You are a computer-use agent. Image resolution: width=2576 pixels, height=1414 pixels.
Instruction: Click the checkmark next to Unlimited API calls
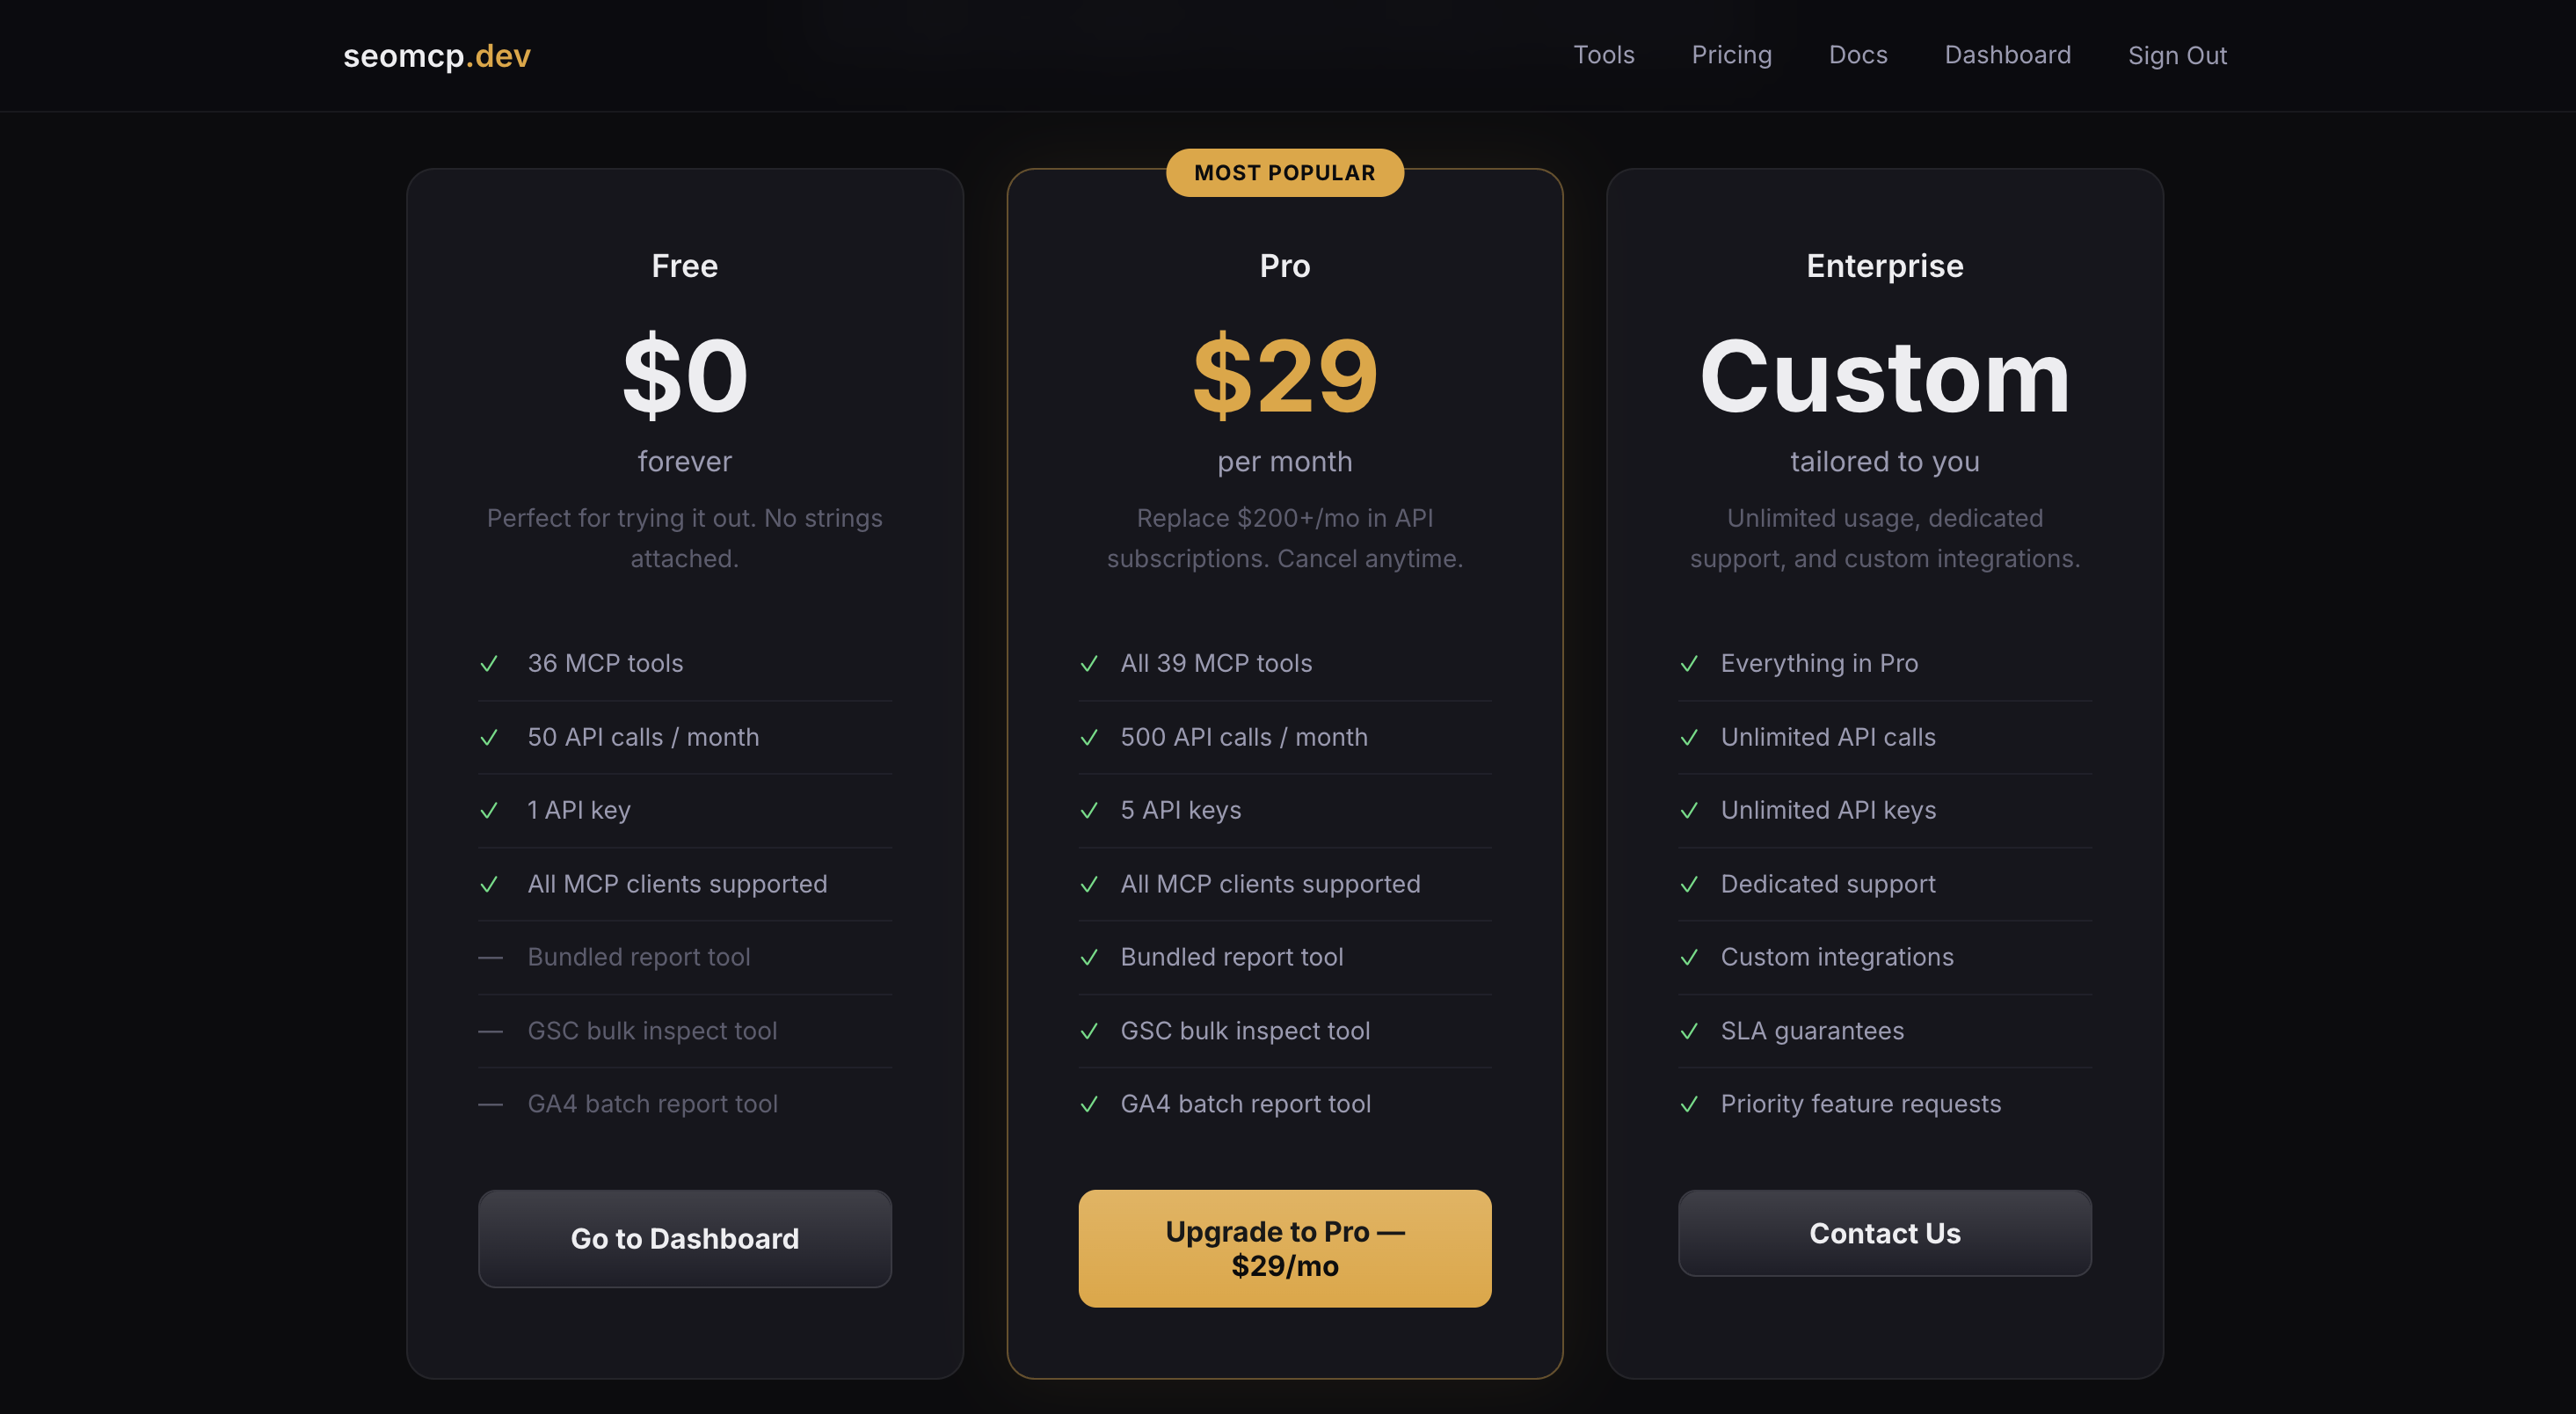(1691, 738)
